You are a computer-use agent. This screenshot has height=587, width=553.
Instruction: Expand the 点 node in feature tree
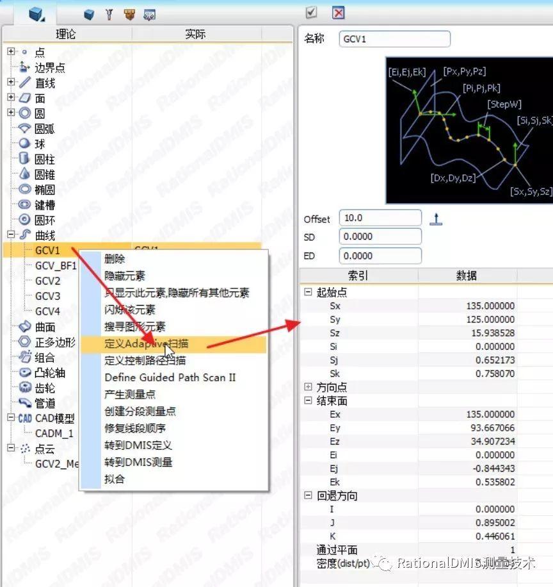click(x=11, y=52)
